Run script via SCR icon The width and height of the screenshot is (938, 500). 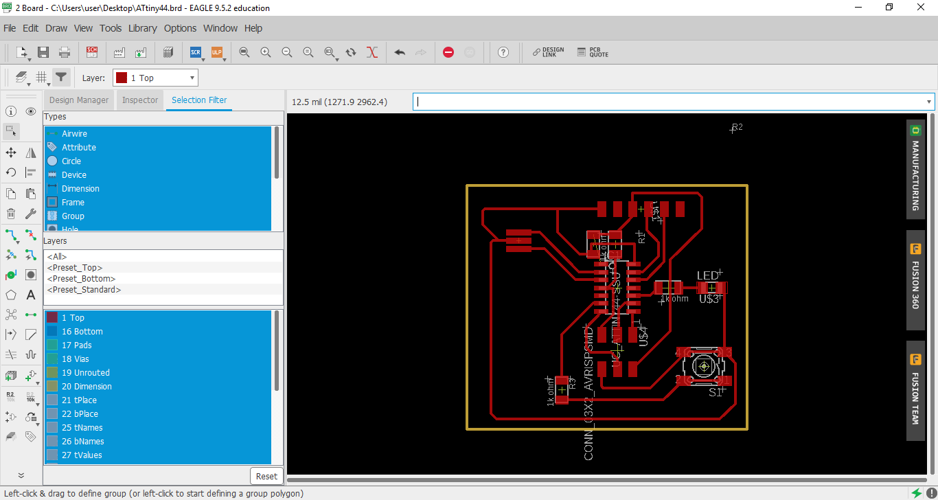[x=196, y=52]
